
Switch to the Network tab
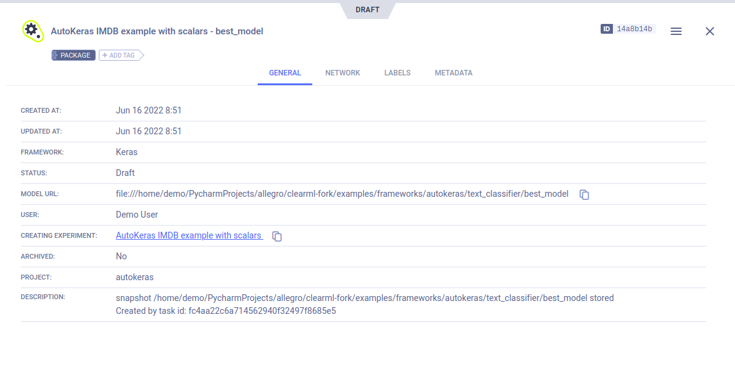[342, 73]
